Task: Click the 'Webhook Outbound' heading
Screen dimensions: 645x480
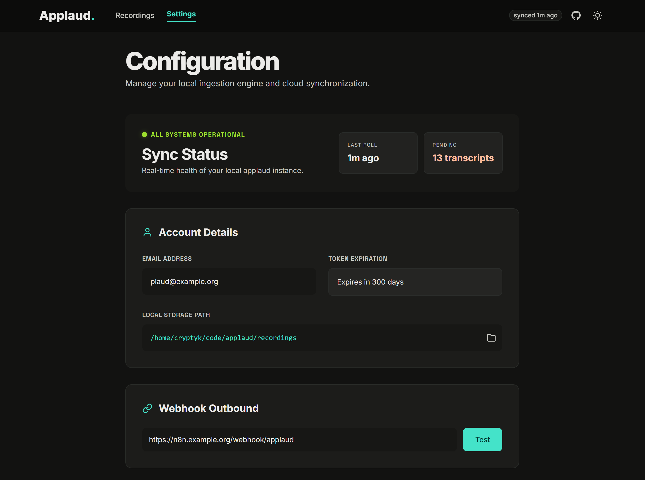Action: coord(208,408)
